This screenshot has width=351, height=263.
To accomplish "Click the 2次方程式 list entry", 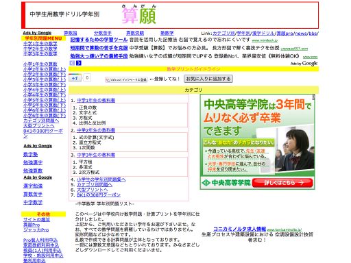I will 89,173.
